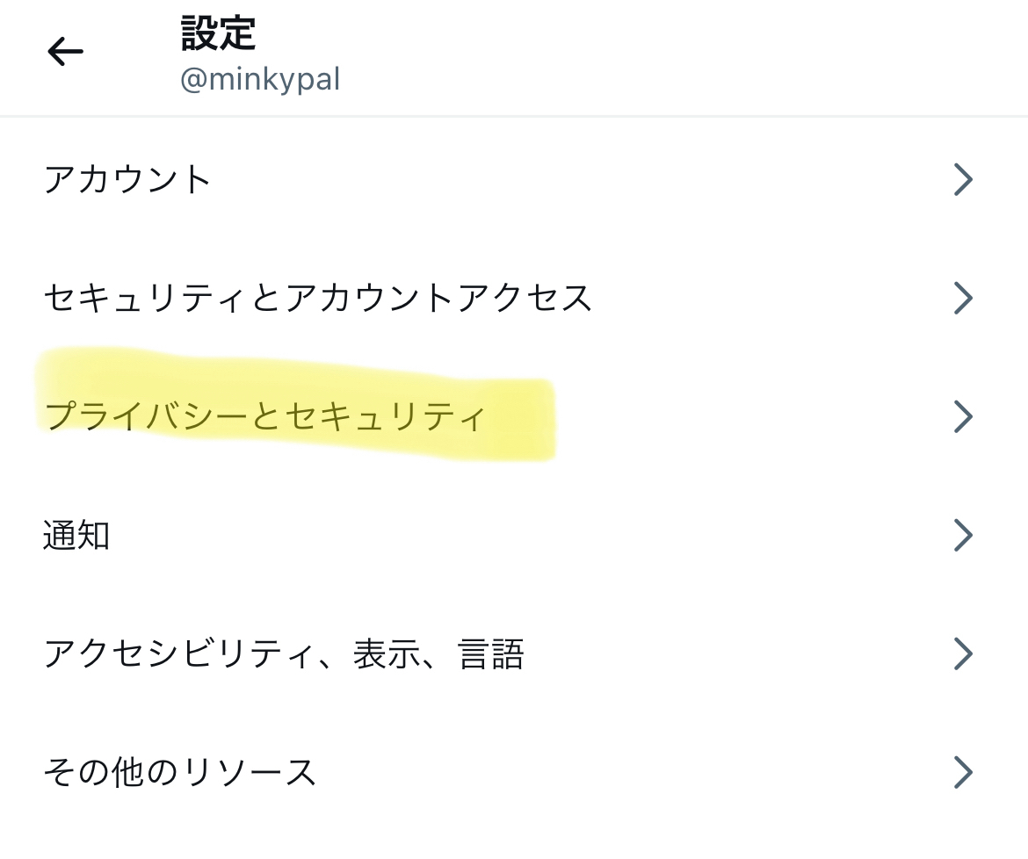The height and width of the screenshot is (859, 1028).
Task: Click the @minkypal account handle
Action: (260, 81)
